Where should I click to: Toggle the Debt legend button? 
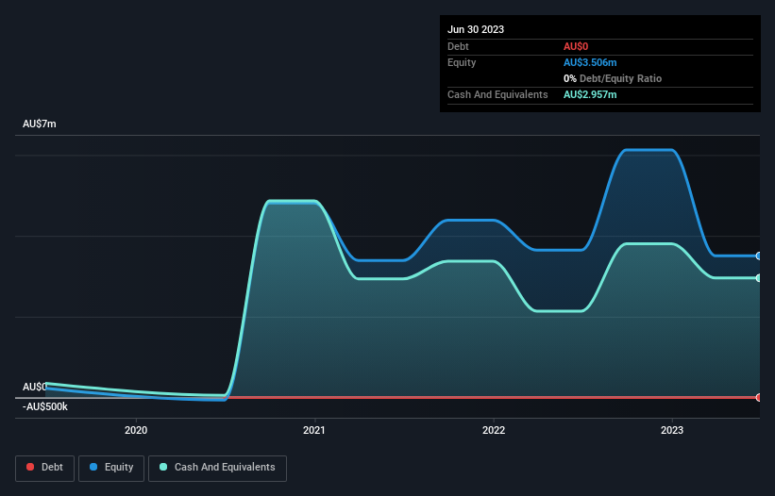(x=45, y=468)
